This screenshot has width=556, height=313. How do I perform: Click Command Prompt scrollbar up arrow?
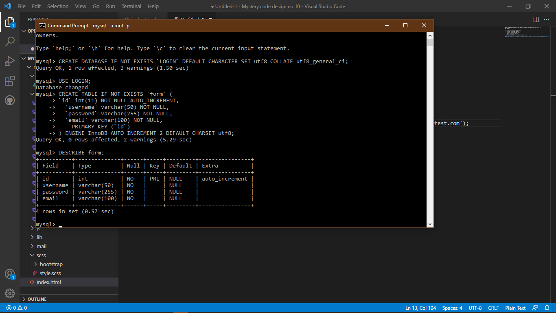pos(430,35)
